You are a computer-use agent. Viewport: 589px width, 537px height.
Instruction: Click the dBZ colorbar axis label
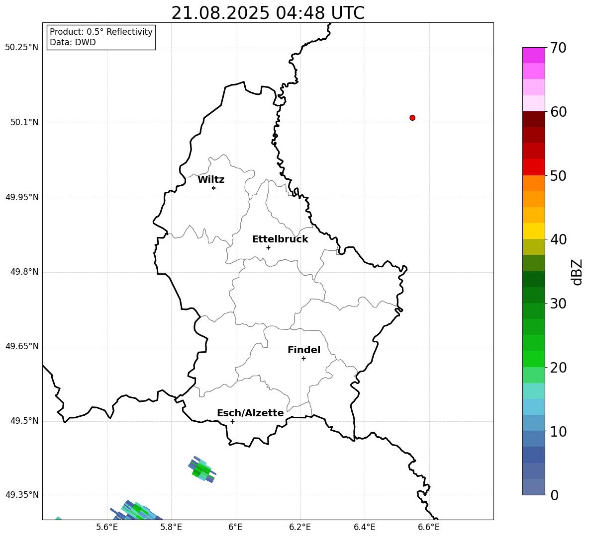(x=577, y=272)
